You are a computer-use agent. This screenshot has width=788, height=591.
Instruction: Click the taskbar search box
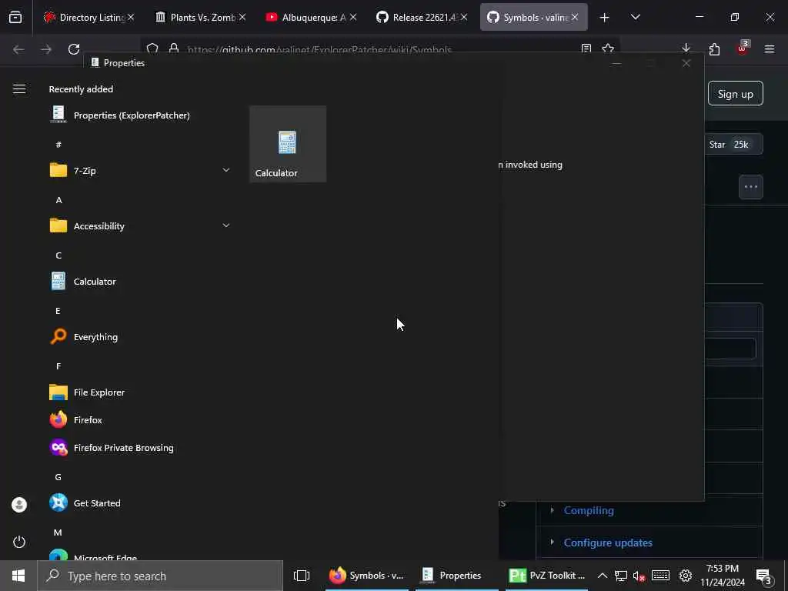[160, 576]
